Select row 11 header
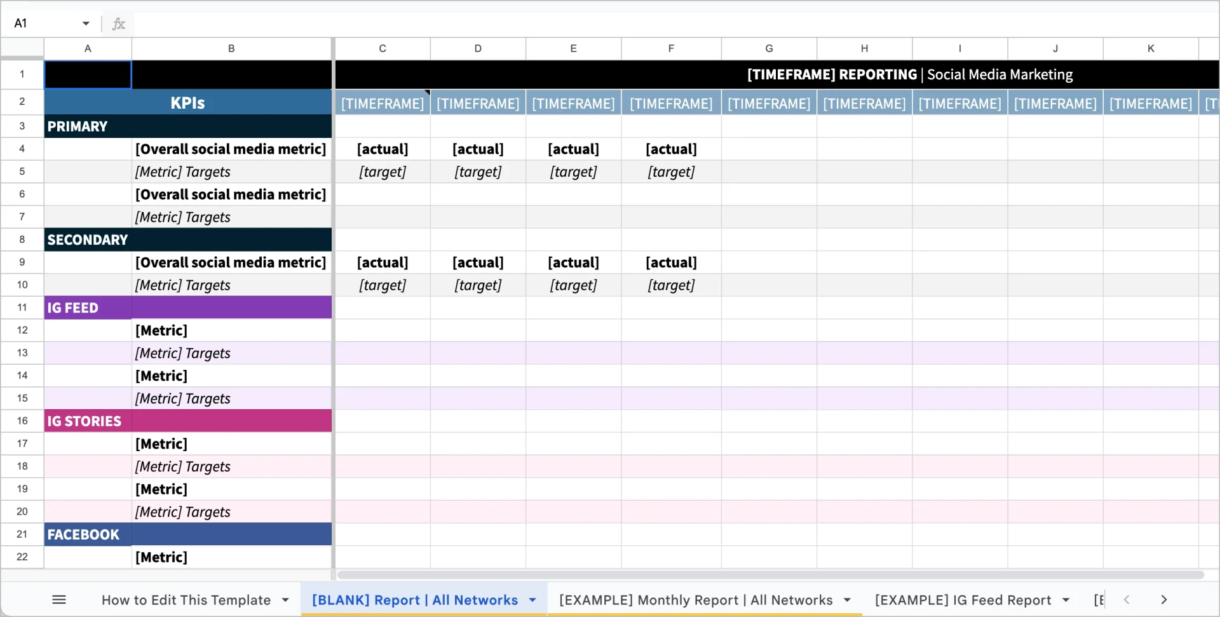 [22, 308]
